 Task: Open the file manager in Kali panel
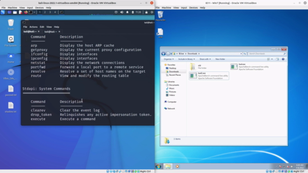[15, 12]
